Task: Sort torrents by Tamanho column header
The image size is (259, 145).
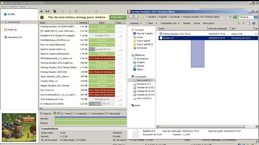Action: (83, 23)
